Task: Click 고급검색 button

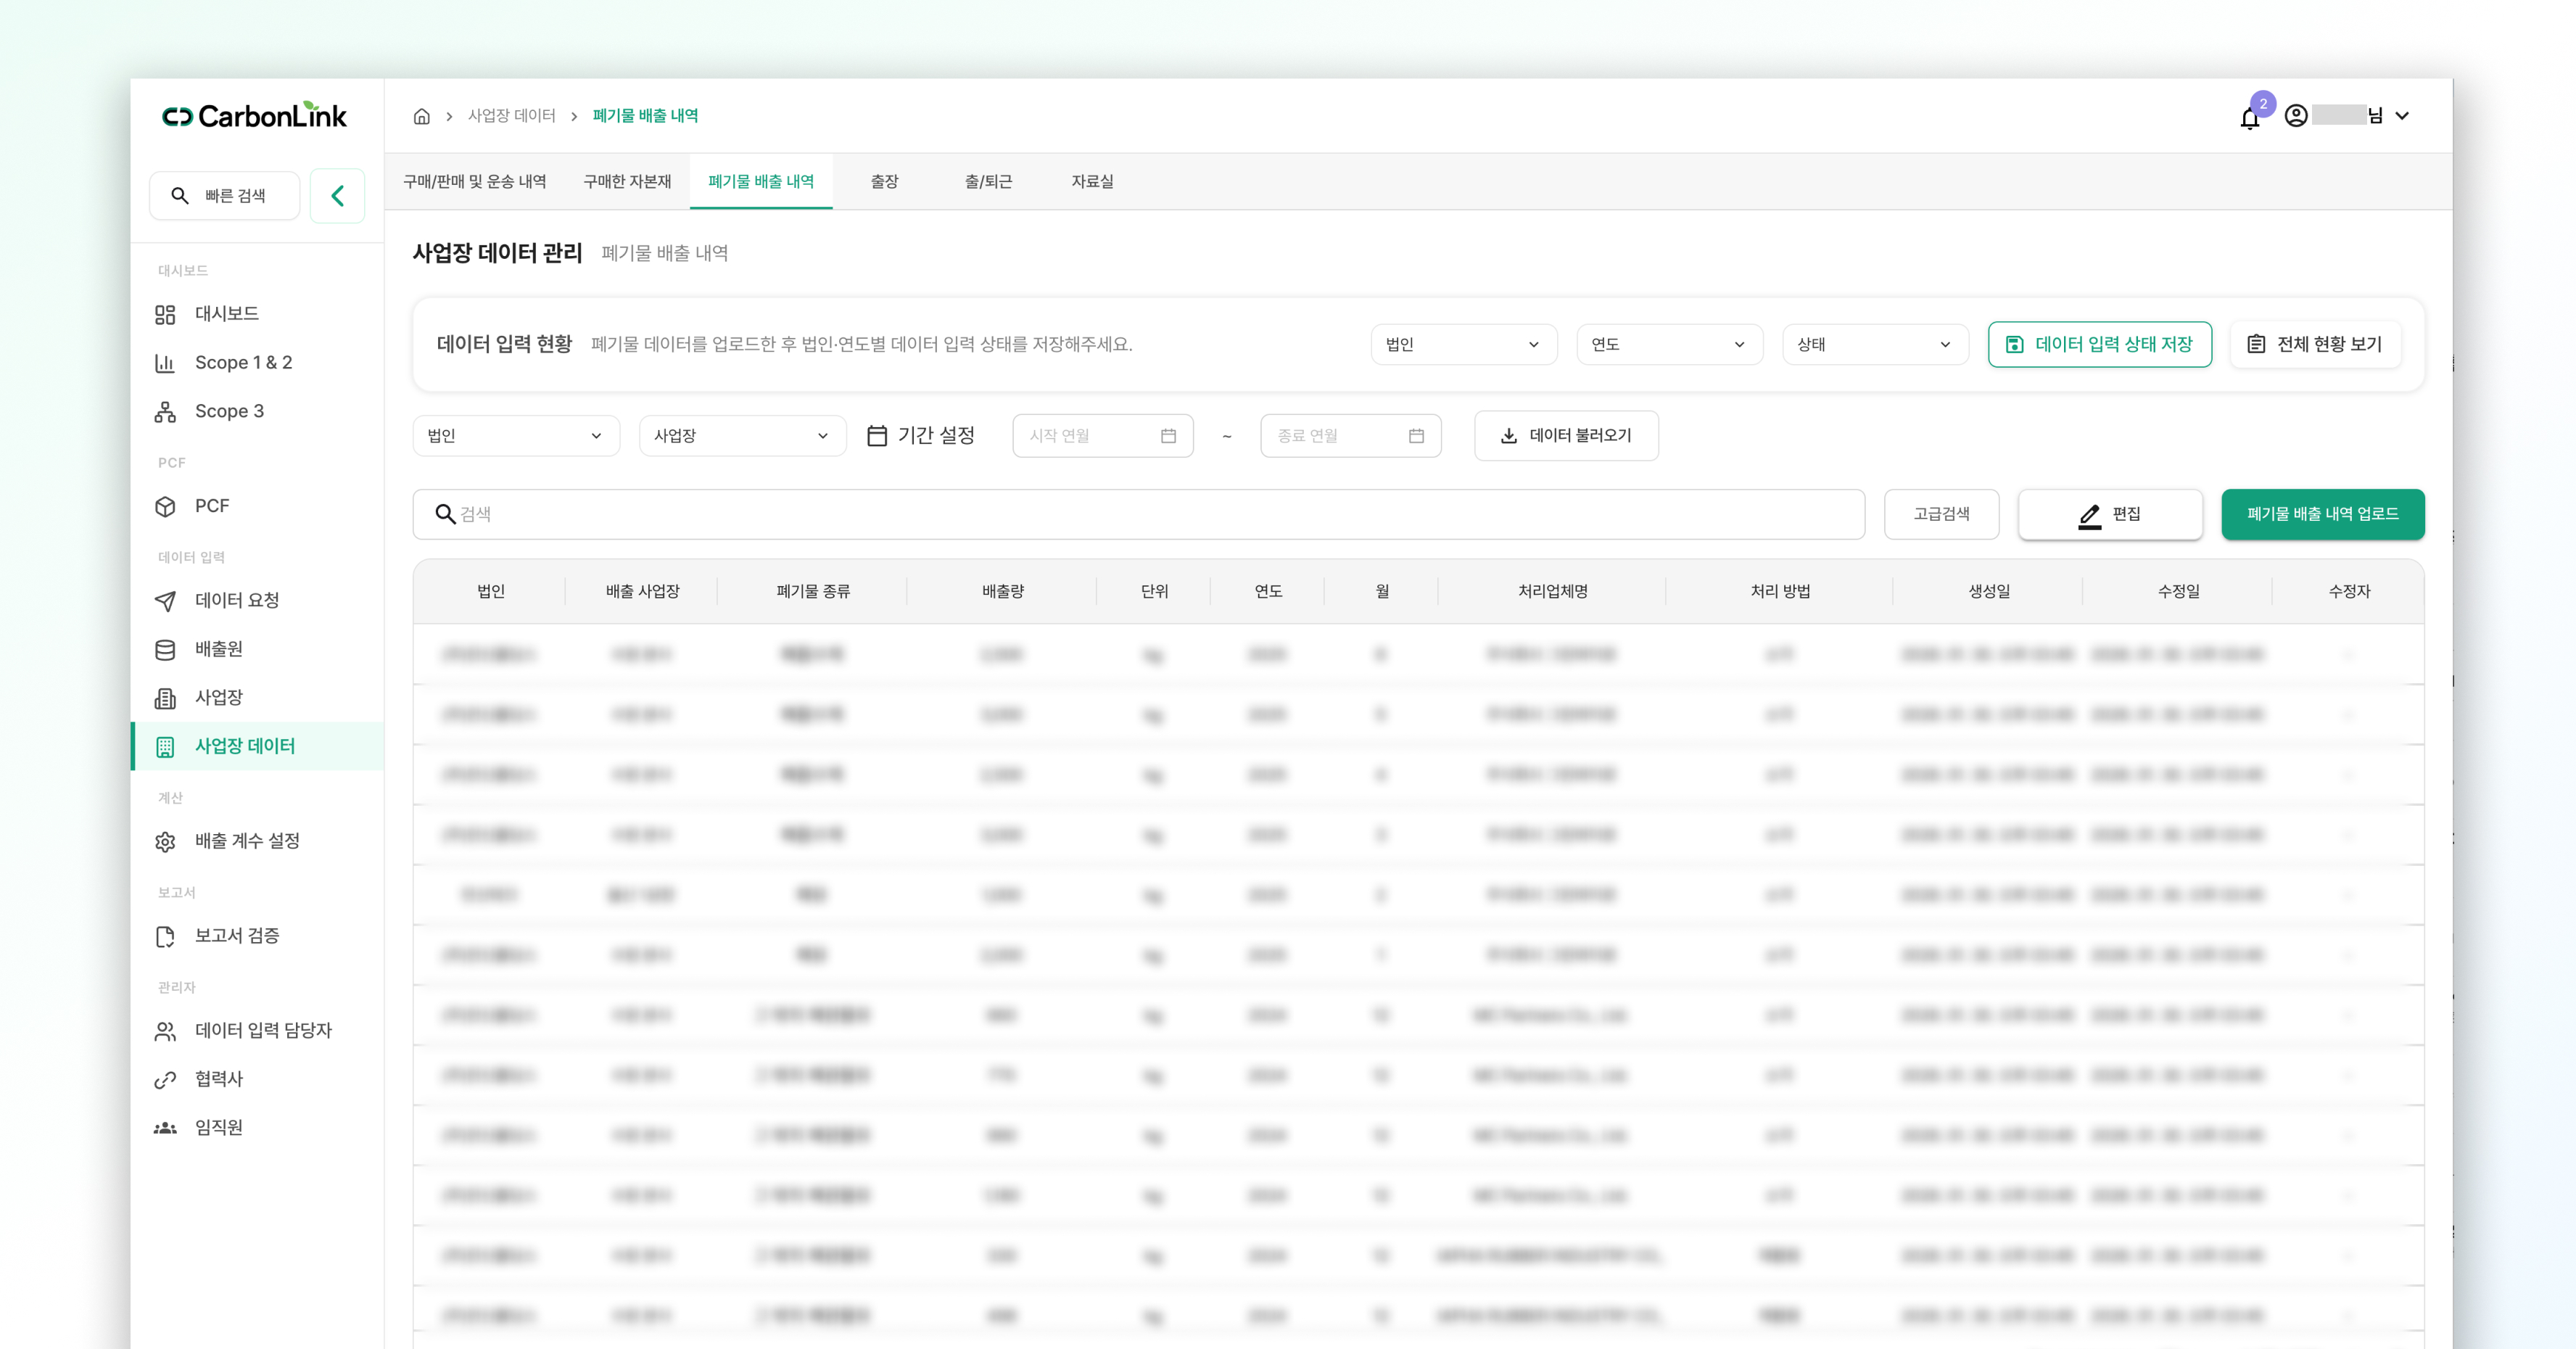Action: (x=1942, y=514)
